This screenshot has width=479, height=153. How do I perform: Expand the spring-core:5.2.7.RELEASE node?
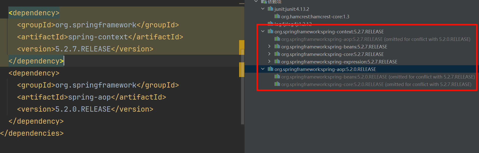(269, 54)
